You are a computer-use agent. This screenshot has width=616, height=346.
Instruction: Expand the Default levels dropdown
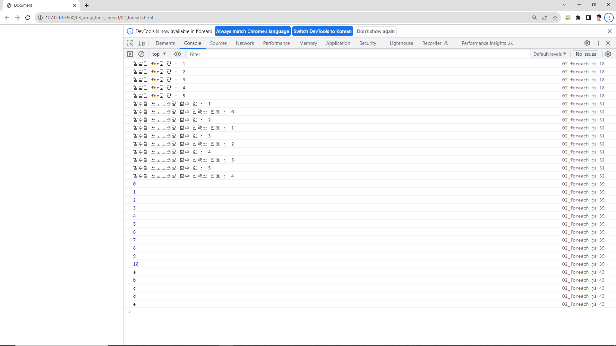pos(550,54)
